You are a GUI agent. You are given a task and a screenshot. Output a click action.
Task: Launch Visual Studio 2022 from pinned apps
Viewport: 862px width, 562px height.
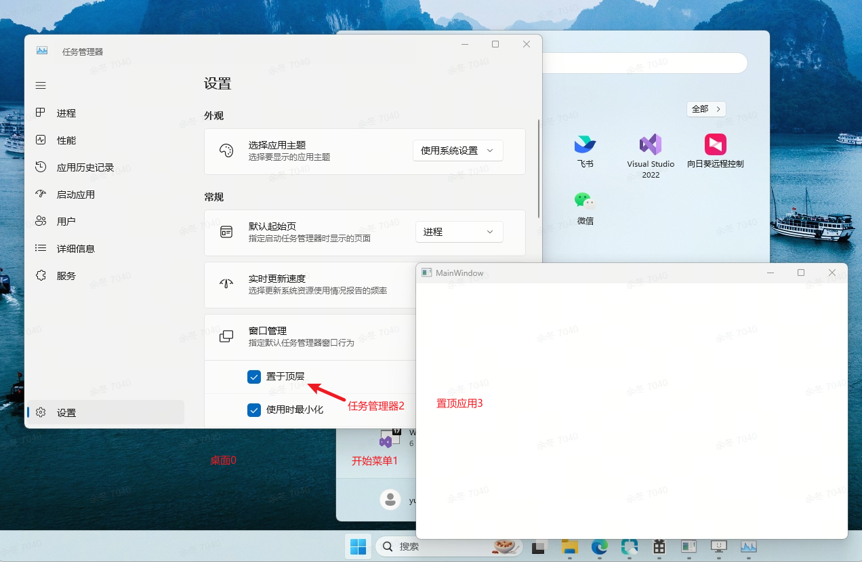coord(651,156)
